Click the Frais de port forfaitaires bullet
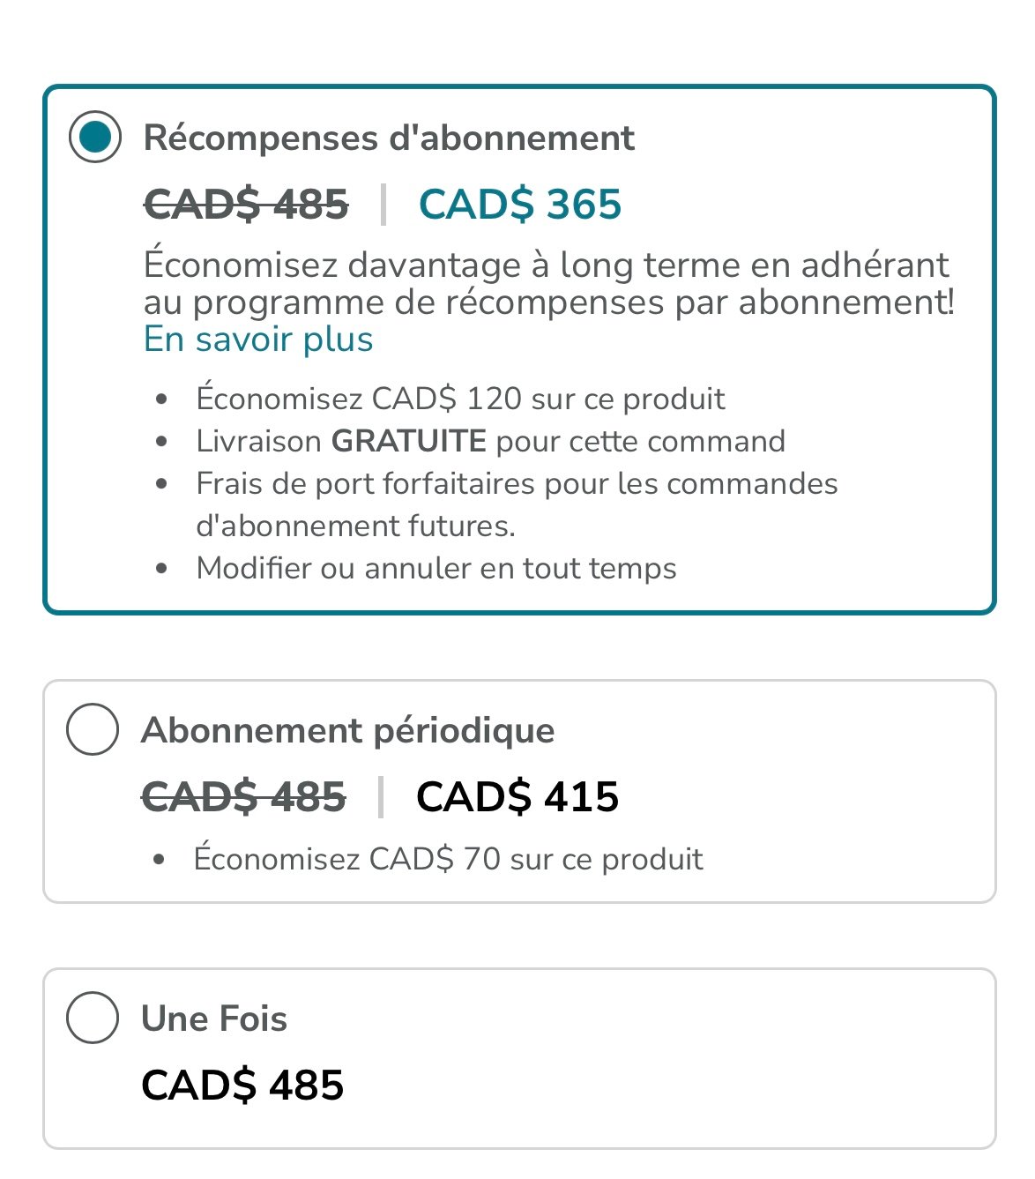Image resolution: width=1035 pixels, height=1179 pixels. tap(517, 483)
